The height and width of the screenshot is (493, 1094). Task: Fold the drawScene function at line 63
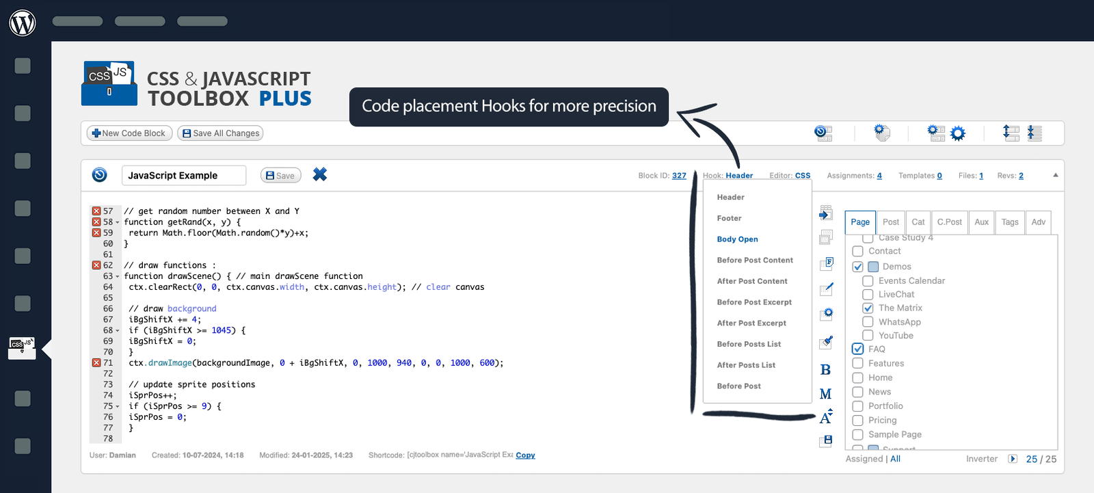click(x=117, y=276)
